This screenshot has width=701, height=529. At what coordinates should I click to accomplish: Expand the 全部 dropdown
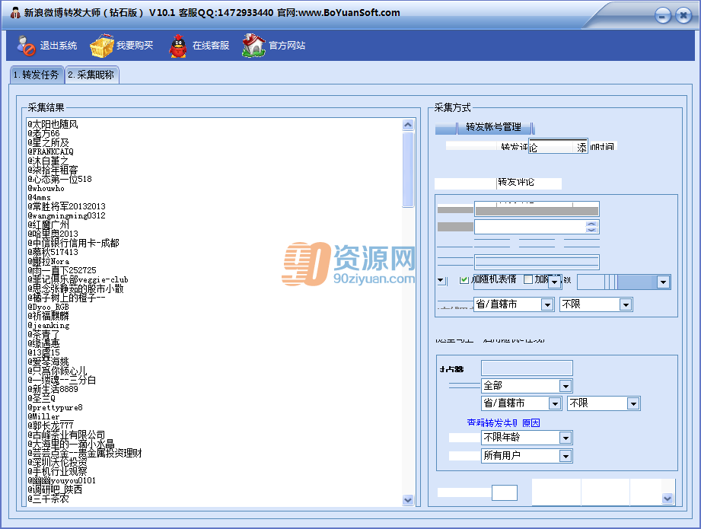(x=565, y=386)
